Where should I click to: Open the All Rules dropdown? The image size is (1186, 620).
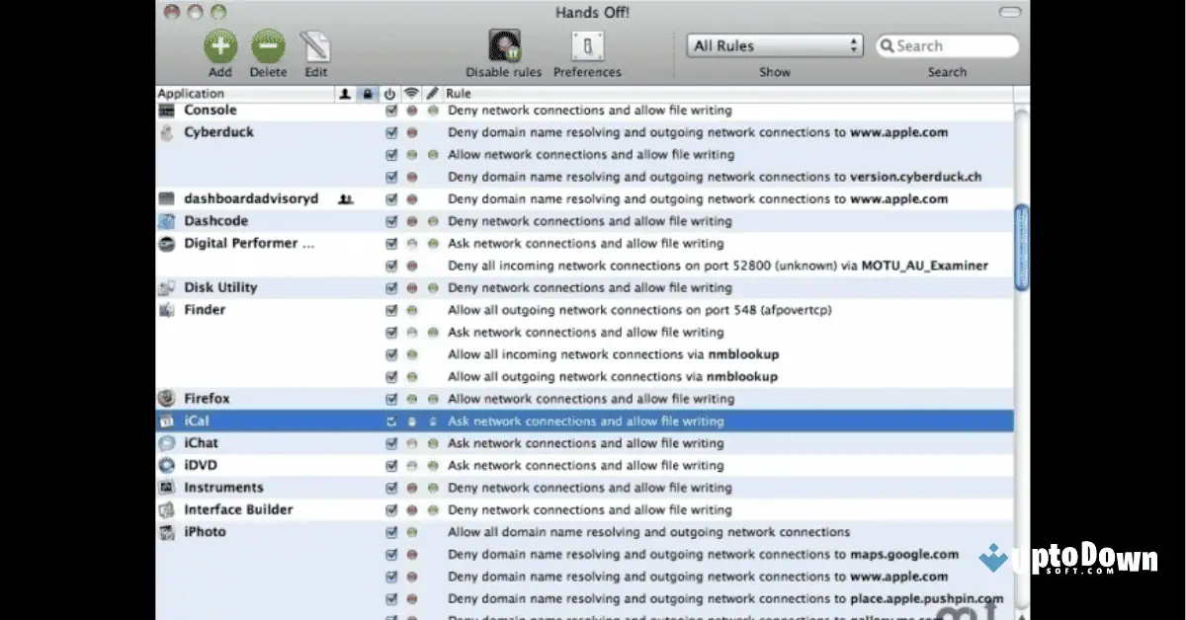[774, 44]
